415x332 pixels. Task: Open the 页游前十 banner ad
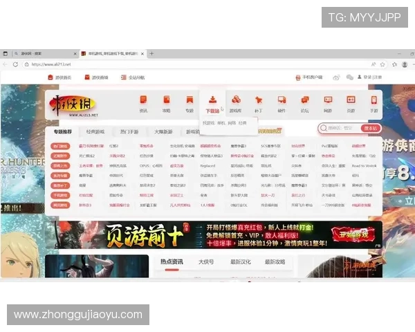(214, 235)
